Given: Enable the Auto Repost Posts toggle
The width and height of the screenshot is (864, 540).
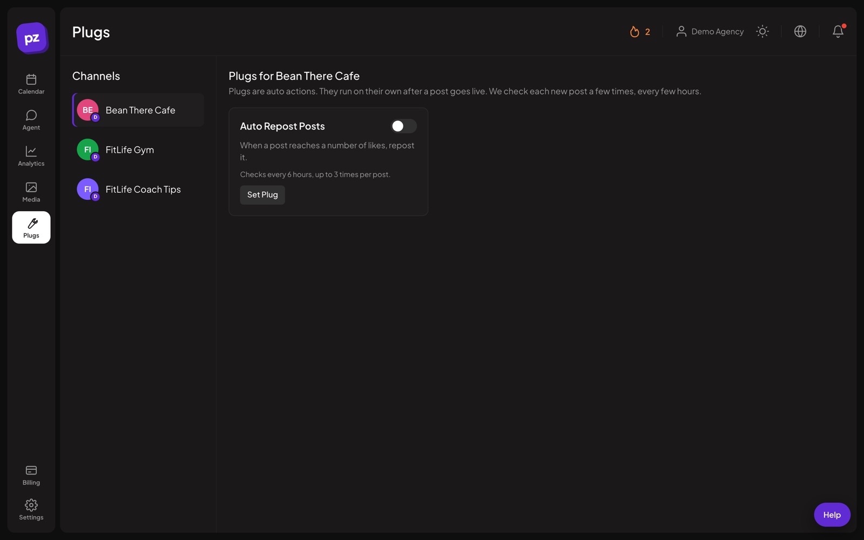Looking at the screenshot, I should [404, 126].
